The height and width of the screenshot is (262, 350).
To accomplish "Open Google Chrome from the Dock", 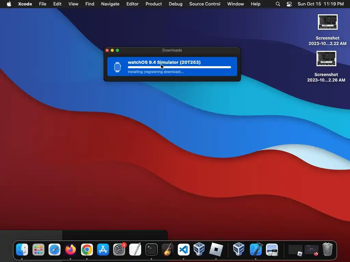I will click(x=87, y=249).
